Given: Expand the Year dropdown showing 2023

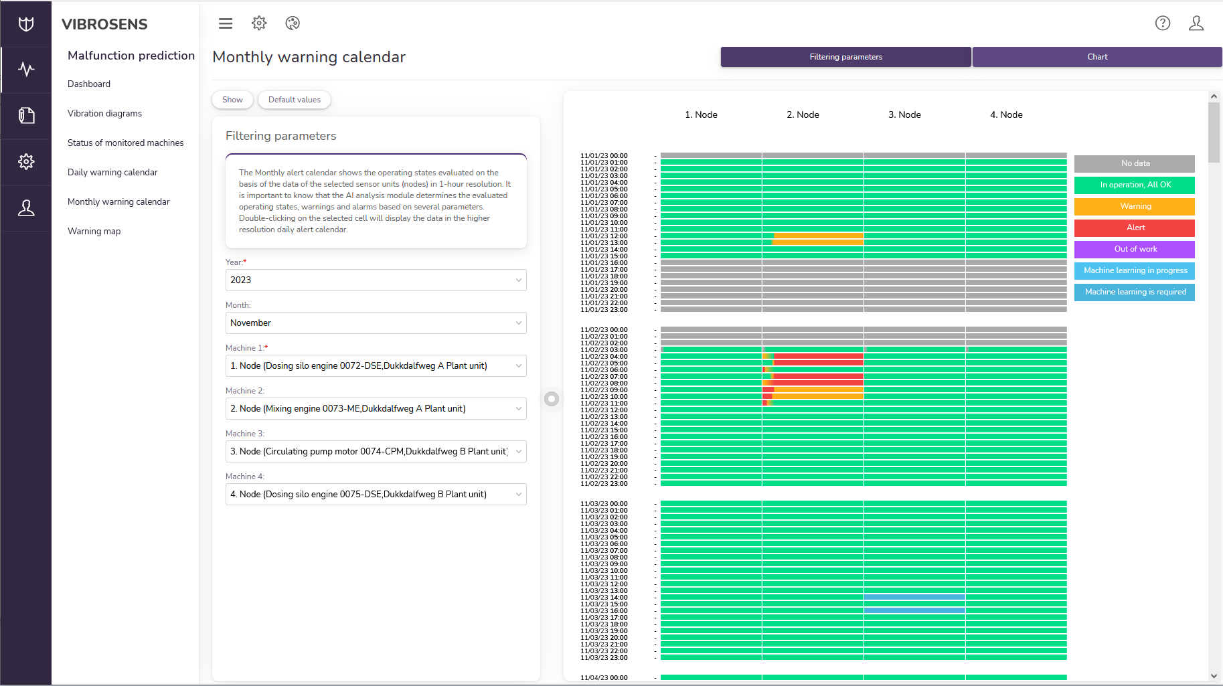Looking at the screenshot, I should tap(376, 280).
